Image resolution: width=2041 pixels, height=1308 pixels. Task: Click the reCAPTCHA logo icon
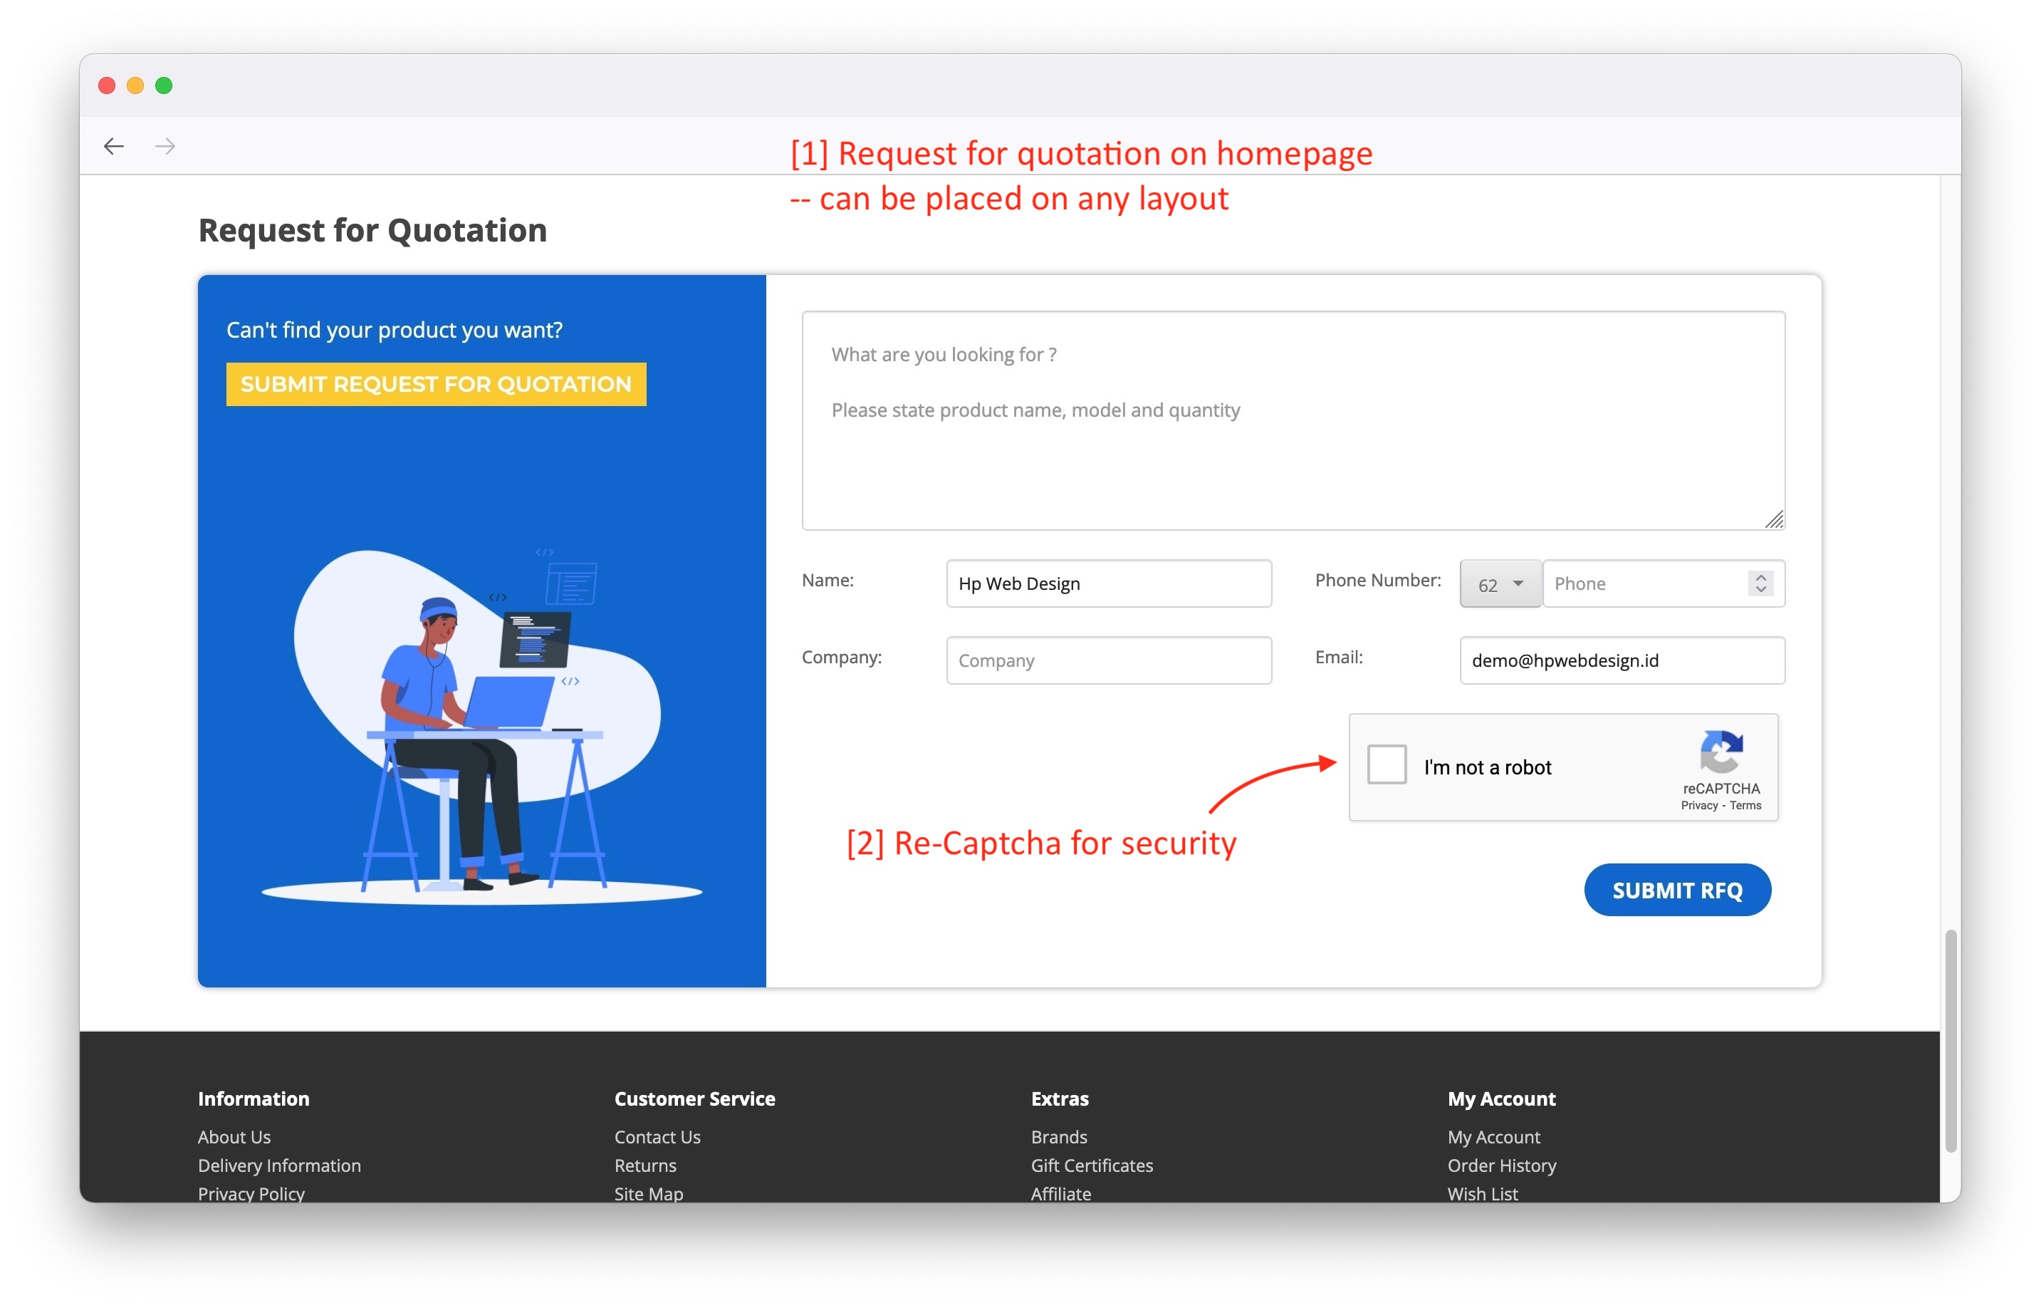click(1721, 752)
